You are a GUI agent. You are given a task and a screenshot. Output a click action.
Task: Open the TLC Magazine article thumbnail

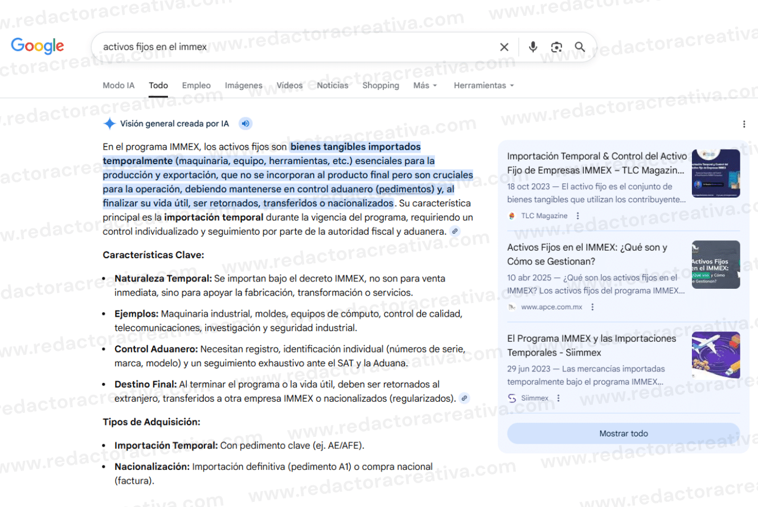(716, 174)
